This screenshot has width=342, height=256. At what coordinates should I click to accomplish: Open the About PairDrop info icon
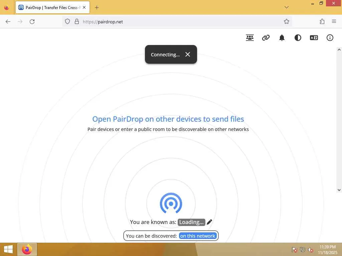[330, 38]
